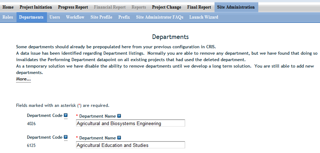Go to the Progress Report menu
Screen dimensions: 320x153
coord(73,7)
